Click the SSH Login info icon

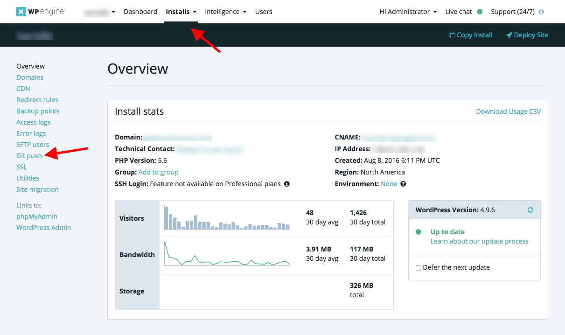tap(287, 184)
